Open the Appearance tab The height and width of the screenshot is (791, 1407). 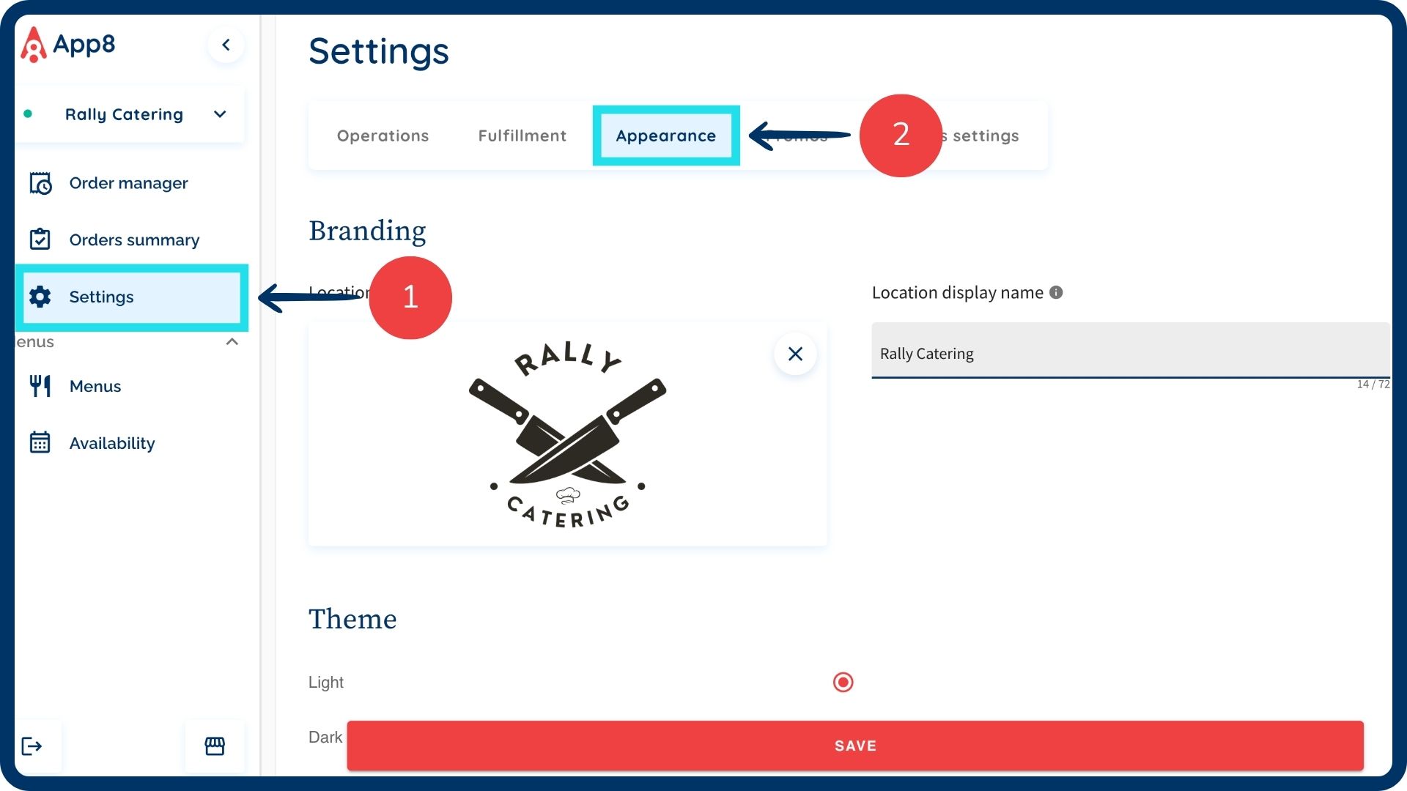point(665,135)
